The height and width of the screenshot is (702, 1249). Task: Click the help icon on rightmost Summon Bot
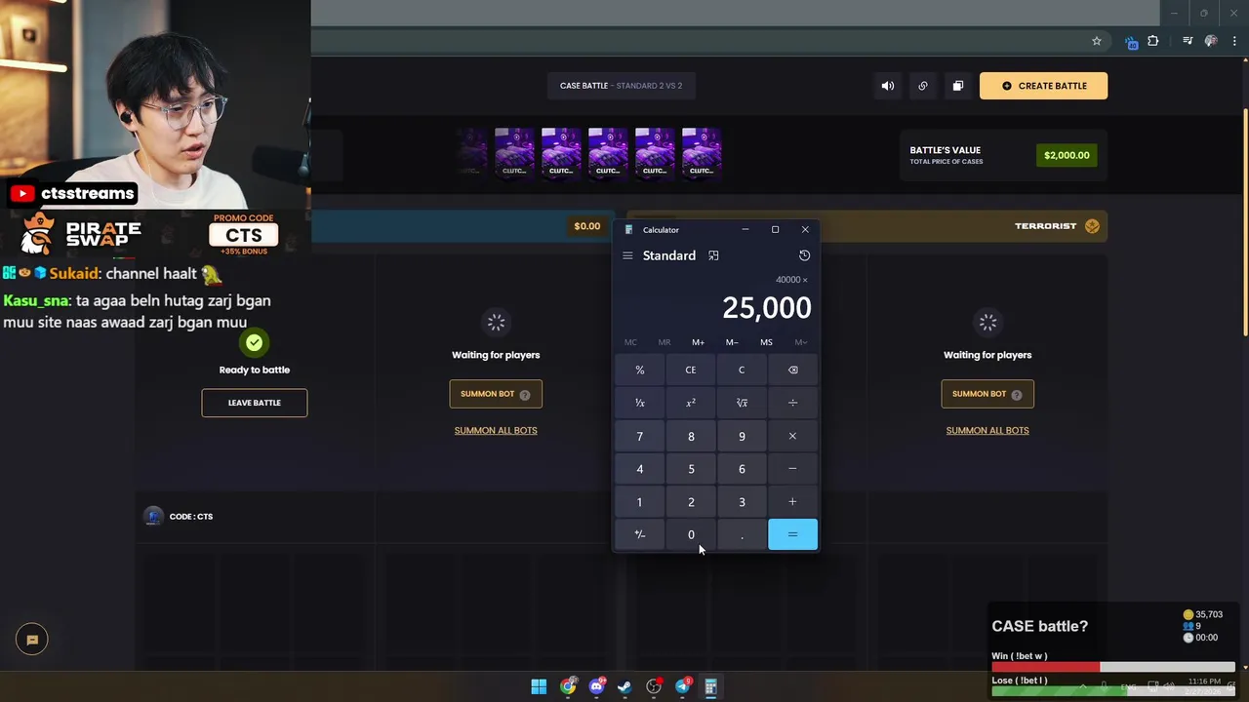(x=1017, y=395)
